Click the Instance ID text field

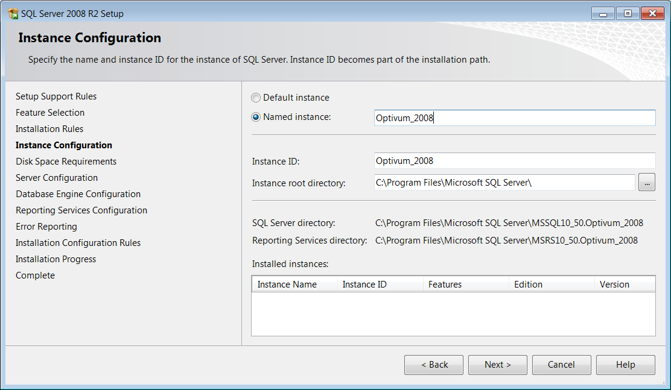[515, 161]
